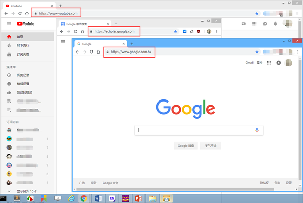Open 历史记录 history in YouTube sidebar

[27, 75]
